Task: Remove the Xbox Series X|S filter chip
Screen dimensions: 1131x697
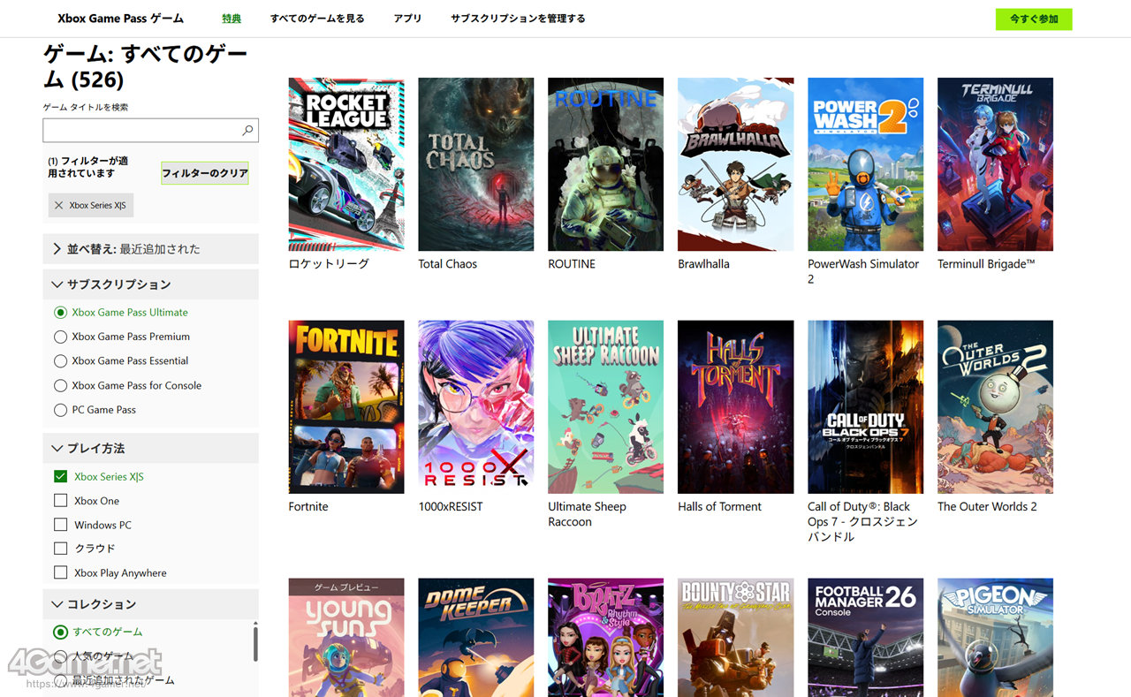Action: [x=59, y=205]
